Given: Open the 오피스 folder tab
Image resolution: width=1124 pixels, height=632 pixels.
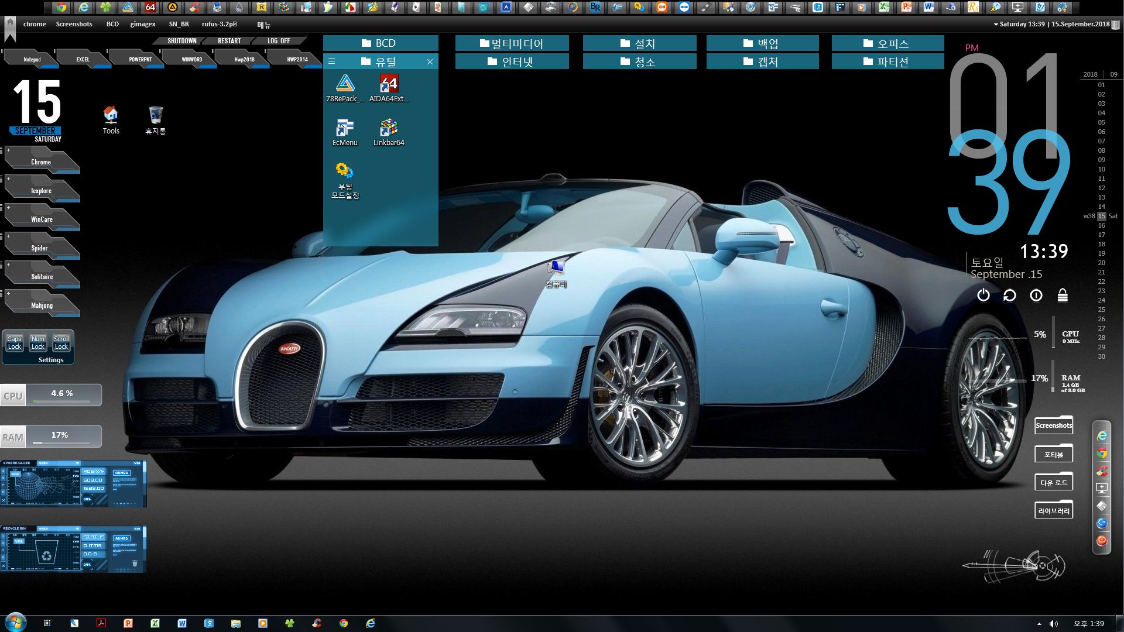Looking at the screenshot, I should (887, 43).
